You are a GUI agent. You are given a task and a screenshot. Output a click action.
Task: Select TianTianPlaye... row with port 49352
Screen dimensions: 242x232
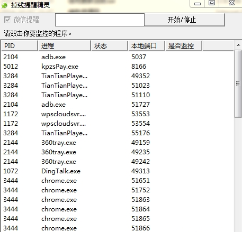click(118, 76)
